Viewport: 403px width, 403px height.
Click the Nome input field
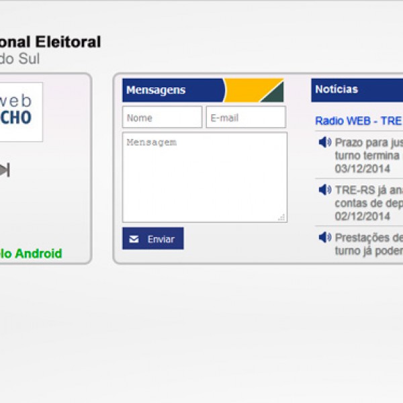162,117
